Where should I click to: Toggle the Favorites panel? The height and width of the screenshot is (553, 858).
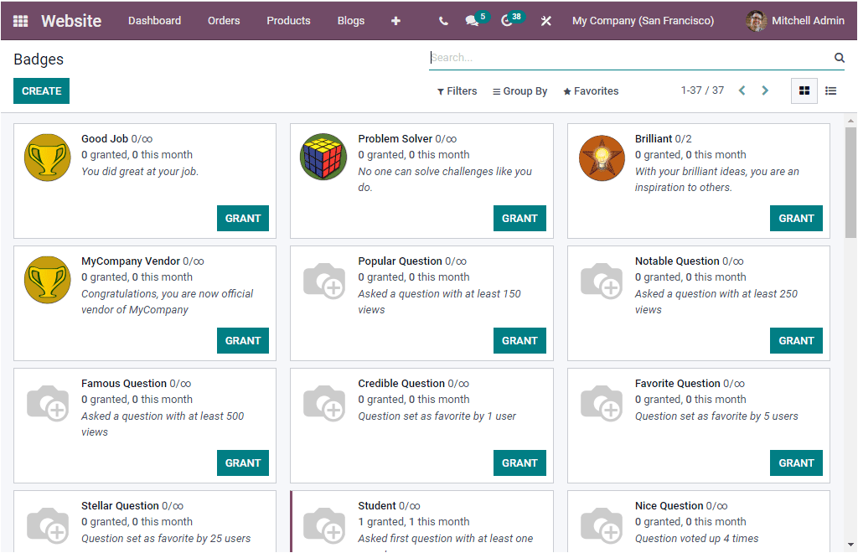591,90
